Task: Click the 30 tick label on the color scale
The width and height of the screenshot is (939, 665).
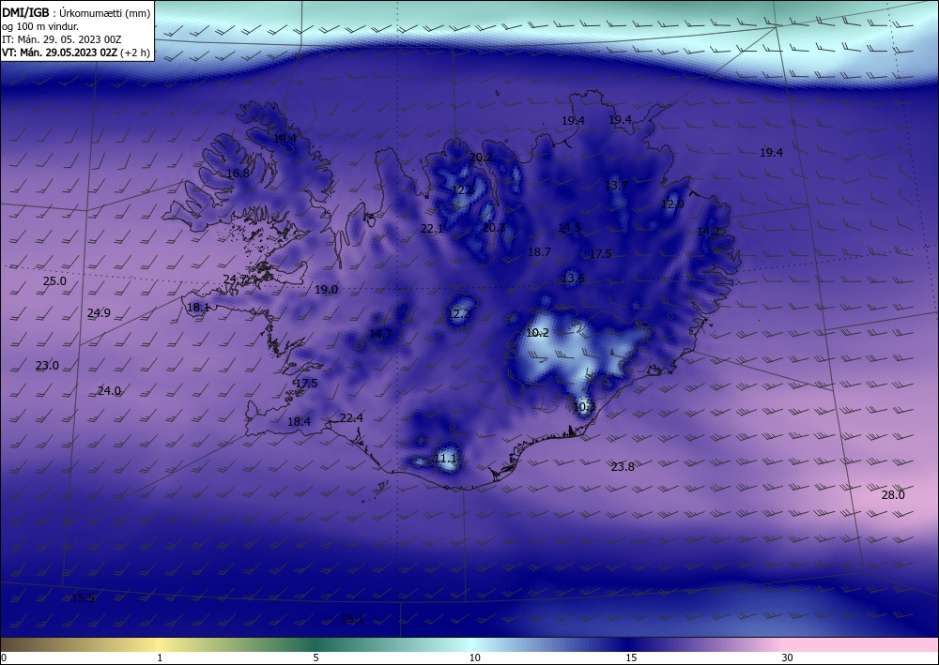Action: 788,658
